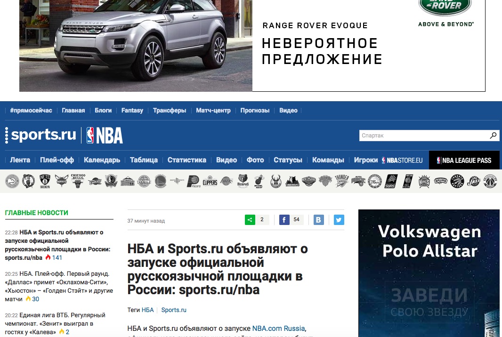Viewport: 502px width, 337px height.
Task: Open the Статистика tab
Action: click(187, 160)
